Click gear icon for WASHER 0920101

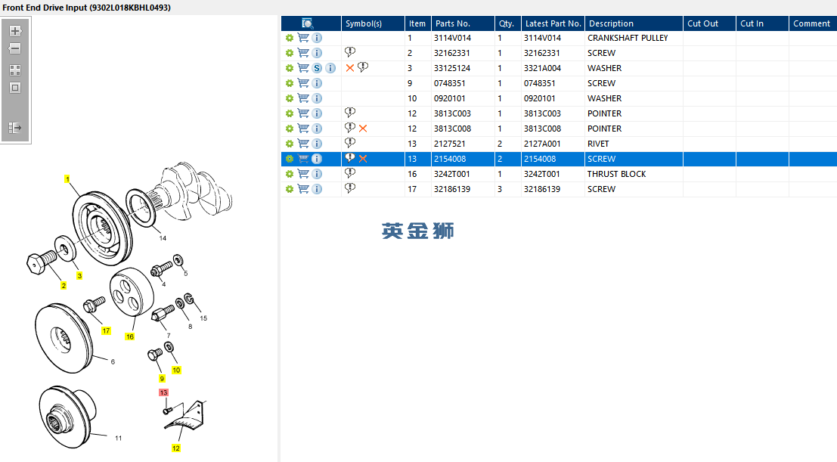pos(290,98)
